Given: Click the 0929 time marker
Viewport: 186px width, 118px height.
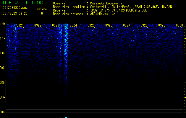Looking at the screenshot, I should (162, 25).
